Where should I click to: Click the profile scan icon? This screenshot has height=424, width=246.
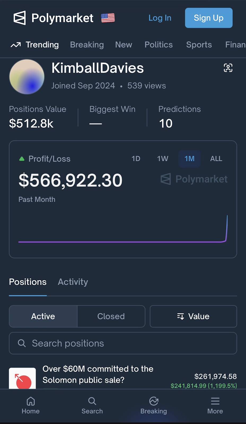(228, 68)
